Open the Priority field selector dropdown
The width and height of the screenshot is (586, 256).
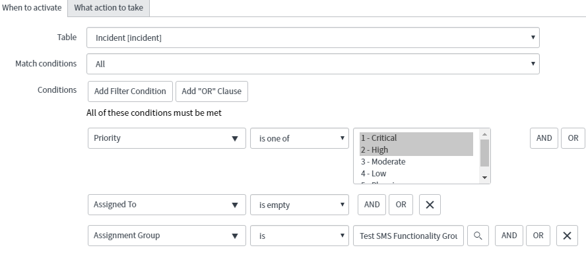pyautogui.click(x=167, y=138)
